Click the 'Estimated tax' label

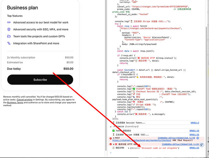click(15, 62)
